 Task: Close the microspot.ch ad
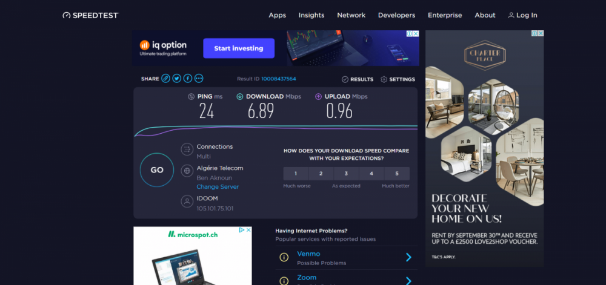[248, 230]
